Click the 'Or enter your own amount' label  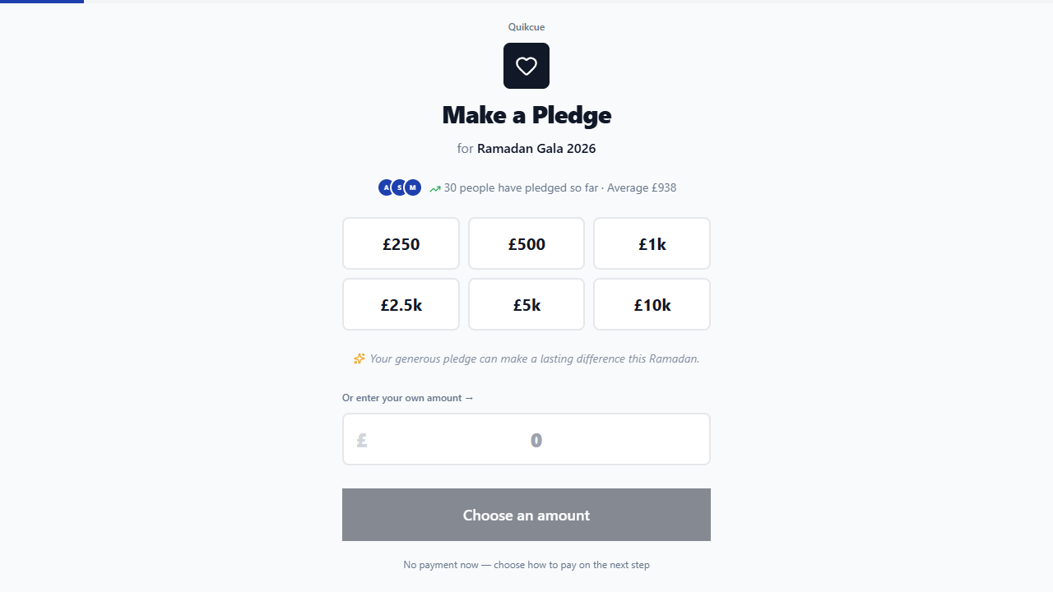(408, 398)
